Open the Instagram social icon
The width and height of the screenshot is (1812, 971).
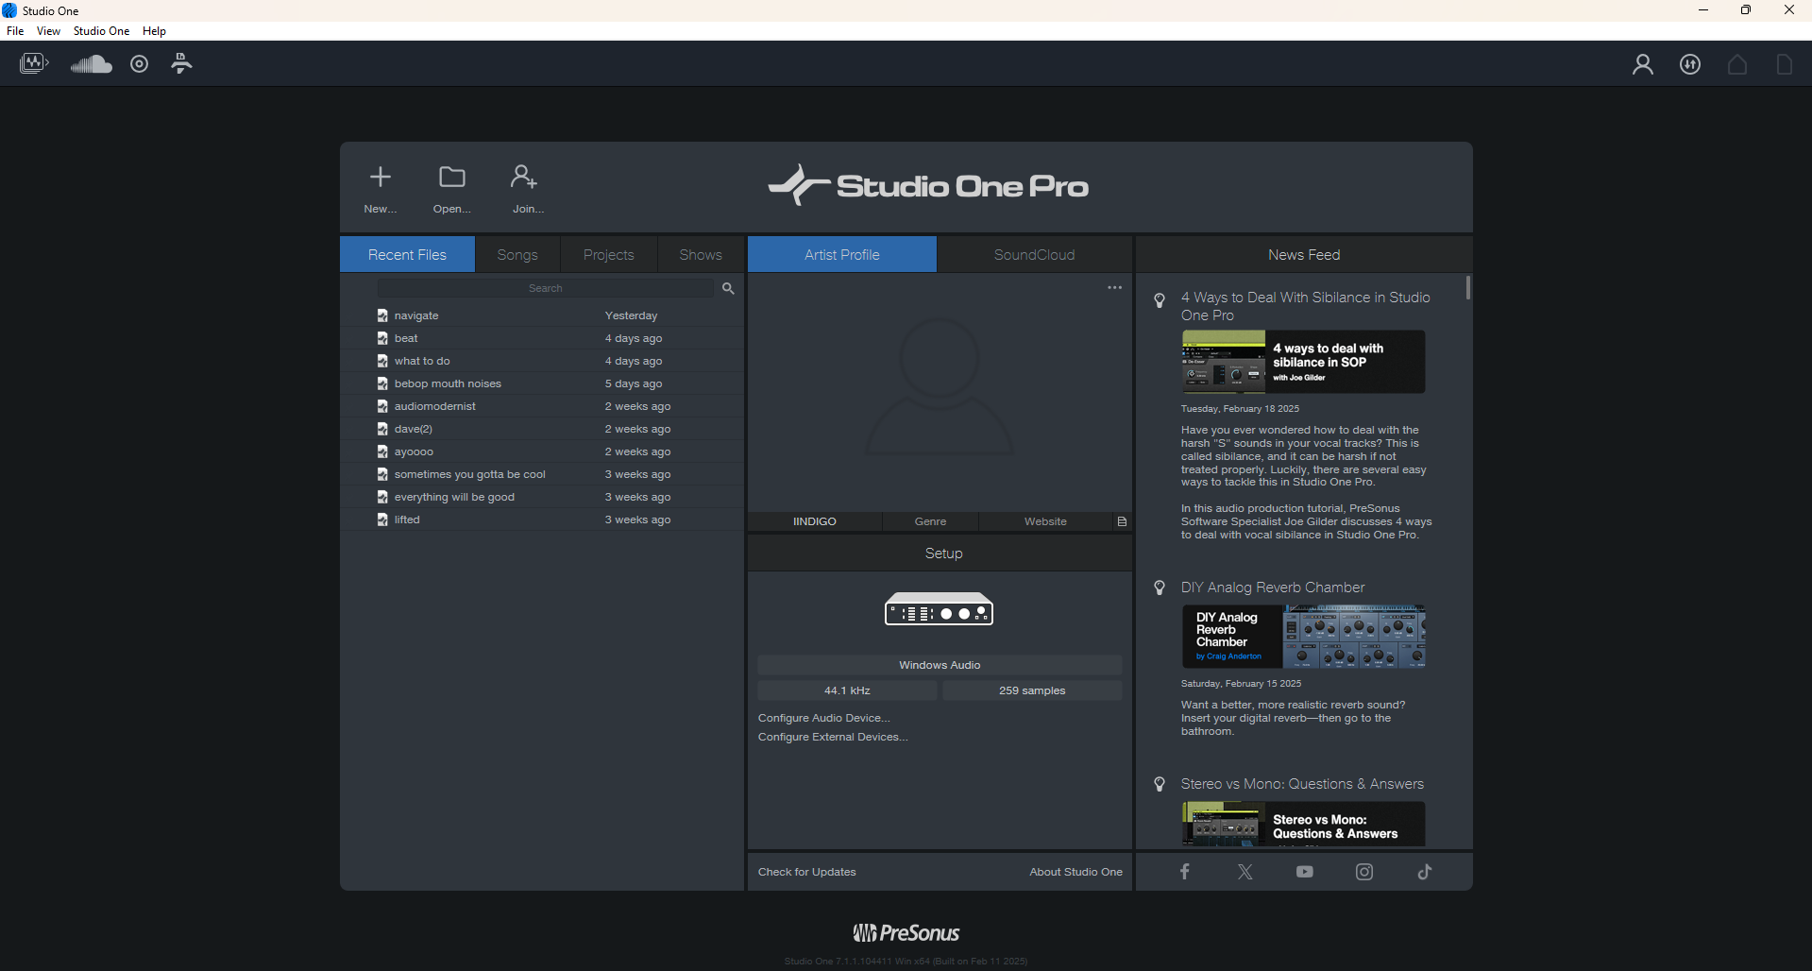pos(1364,872)
